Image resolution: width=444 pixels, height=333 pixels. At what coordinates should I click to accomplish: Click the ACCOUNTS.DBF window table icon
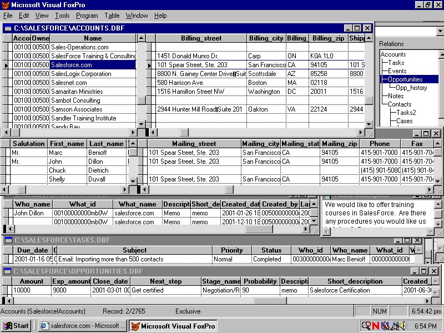click(8, 28)
